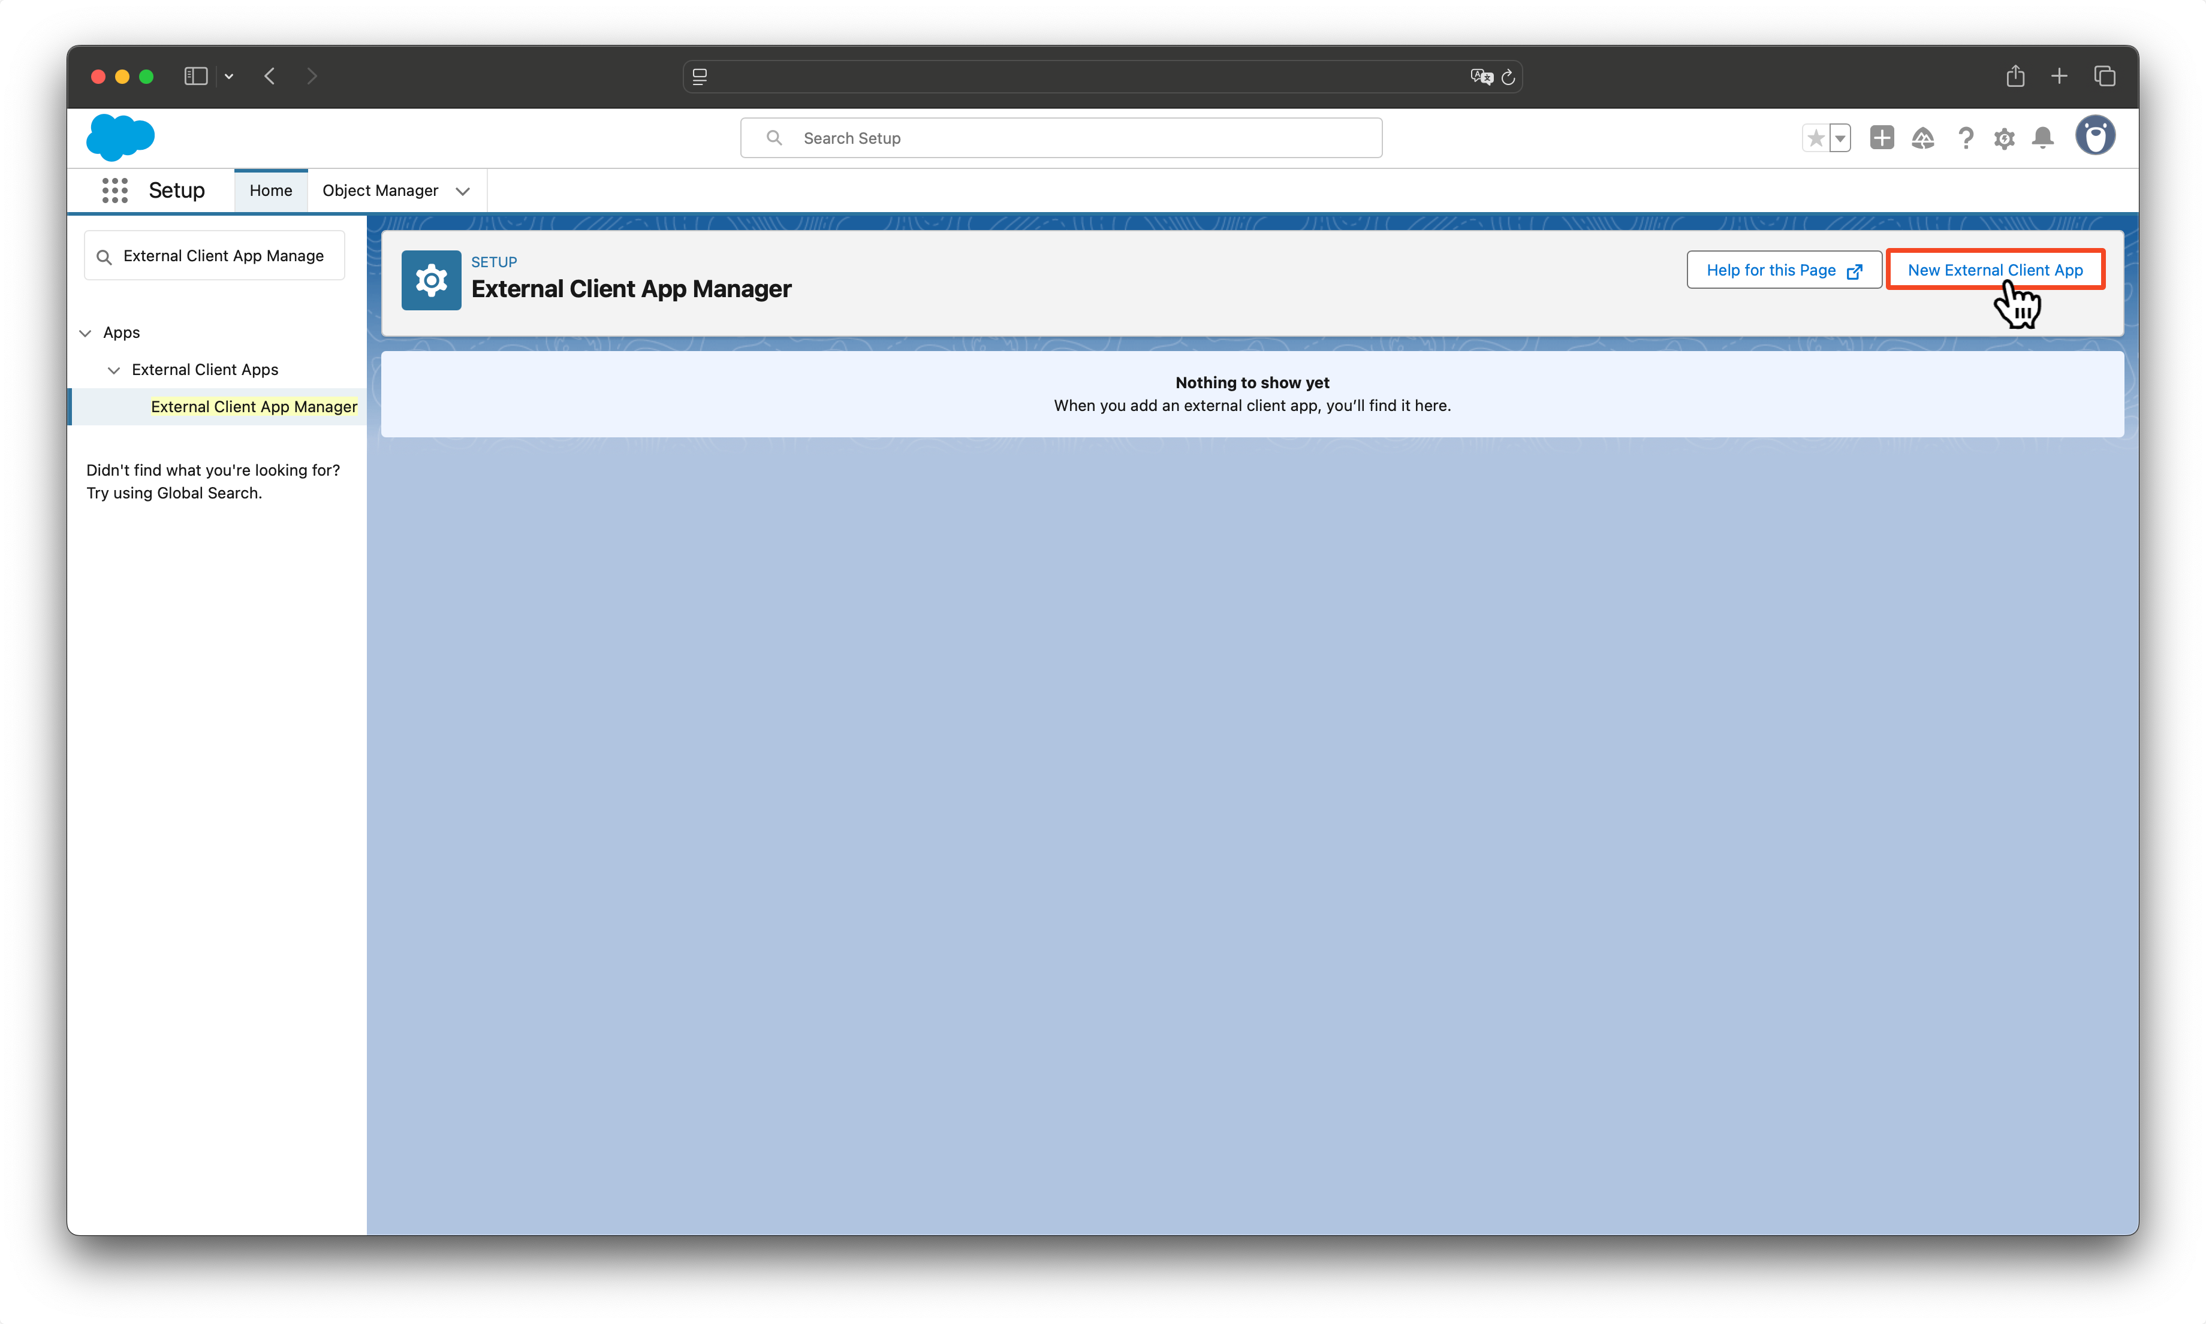The width and height of the screenshot is (2206, 1324).
Task: Click the Nothing to show yet message
Action: tap(1252, 383)
